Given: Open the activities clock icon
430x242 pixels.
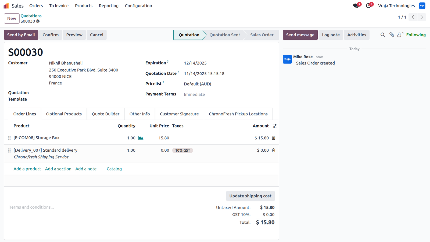Looking at the screenshot, I should (368, 6).
